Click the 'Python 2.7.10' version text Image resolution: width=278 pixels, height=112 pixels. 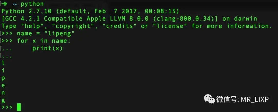[x=27, y=11]
